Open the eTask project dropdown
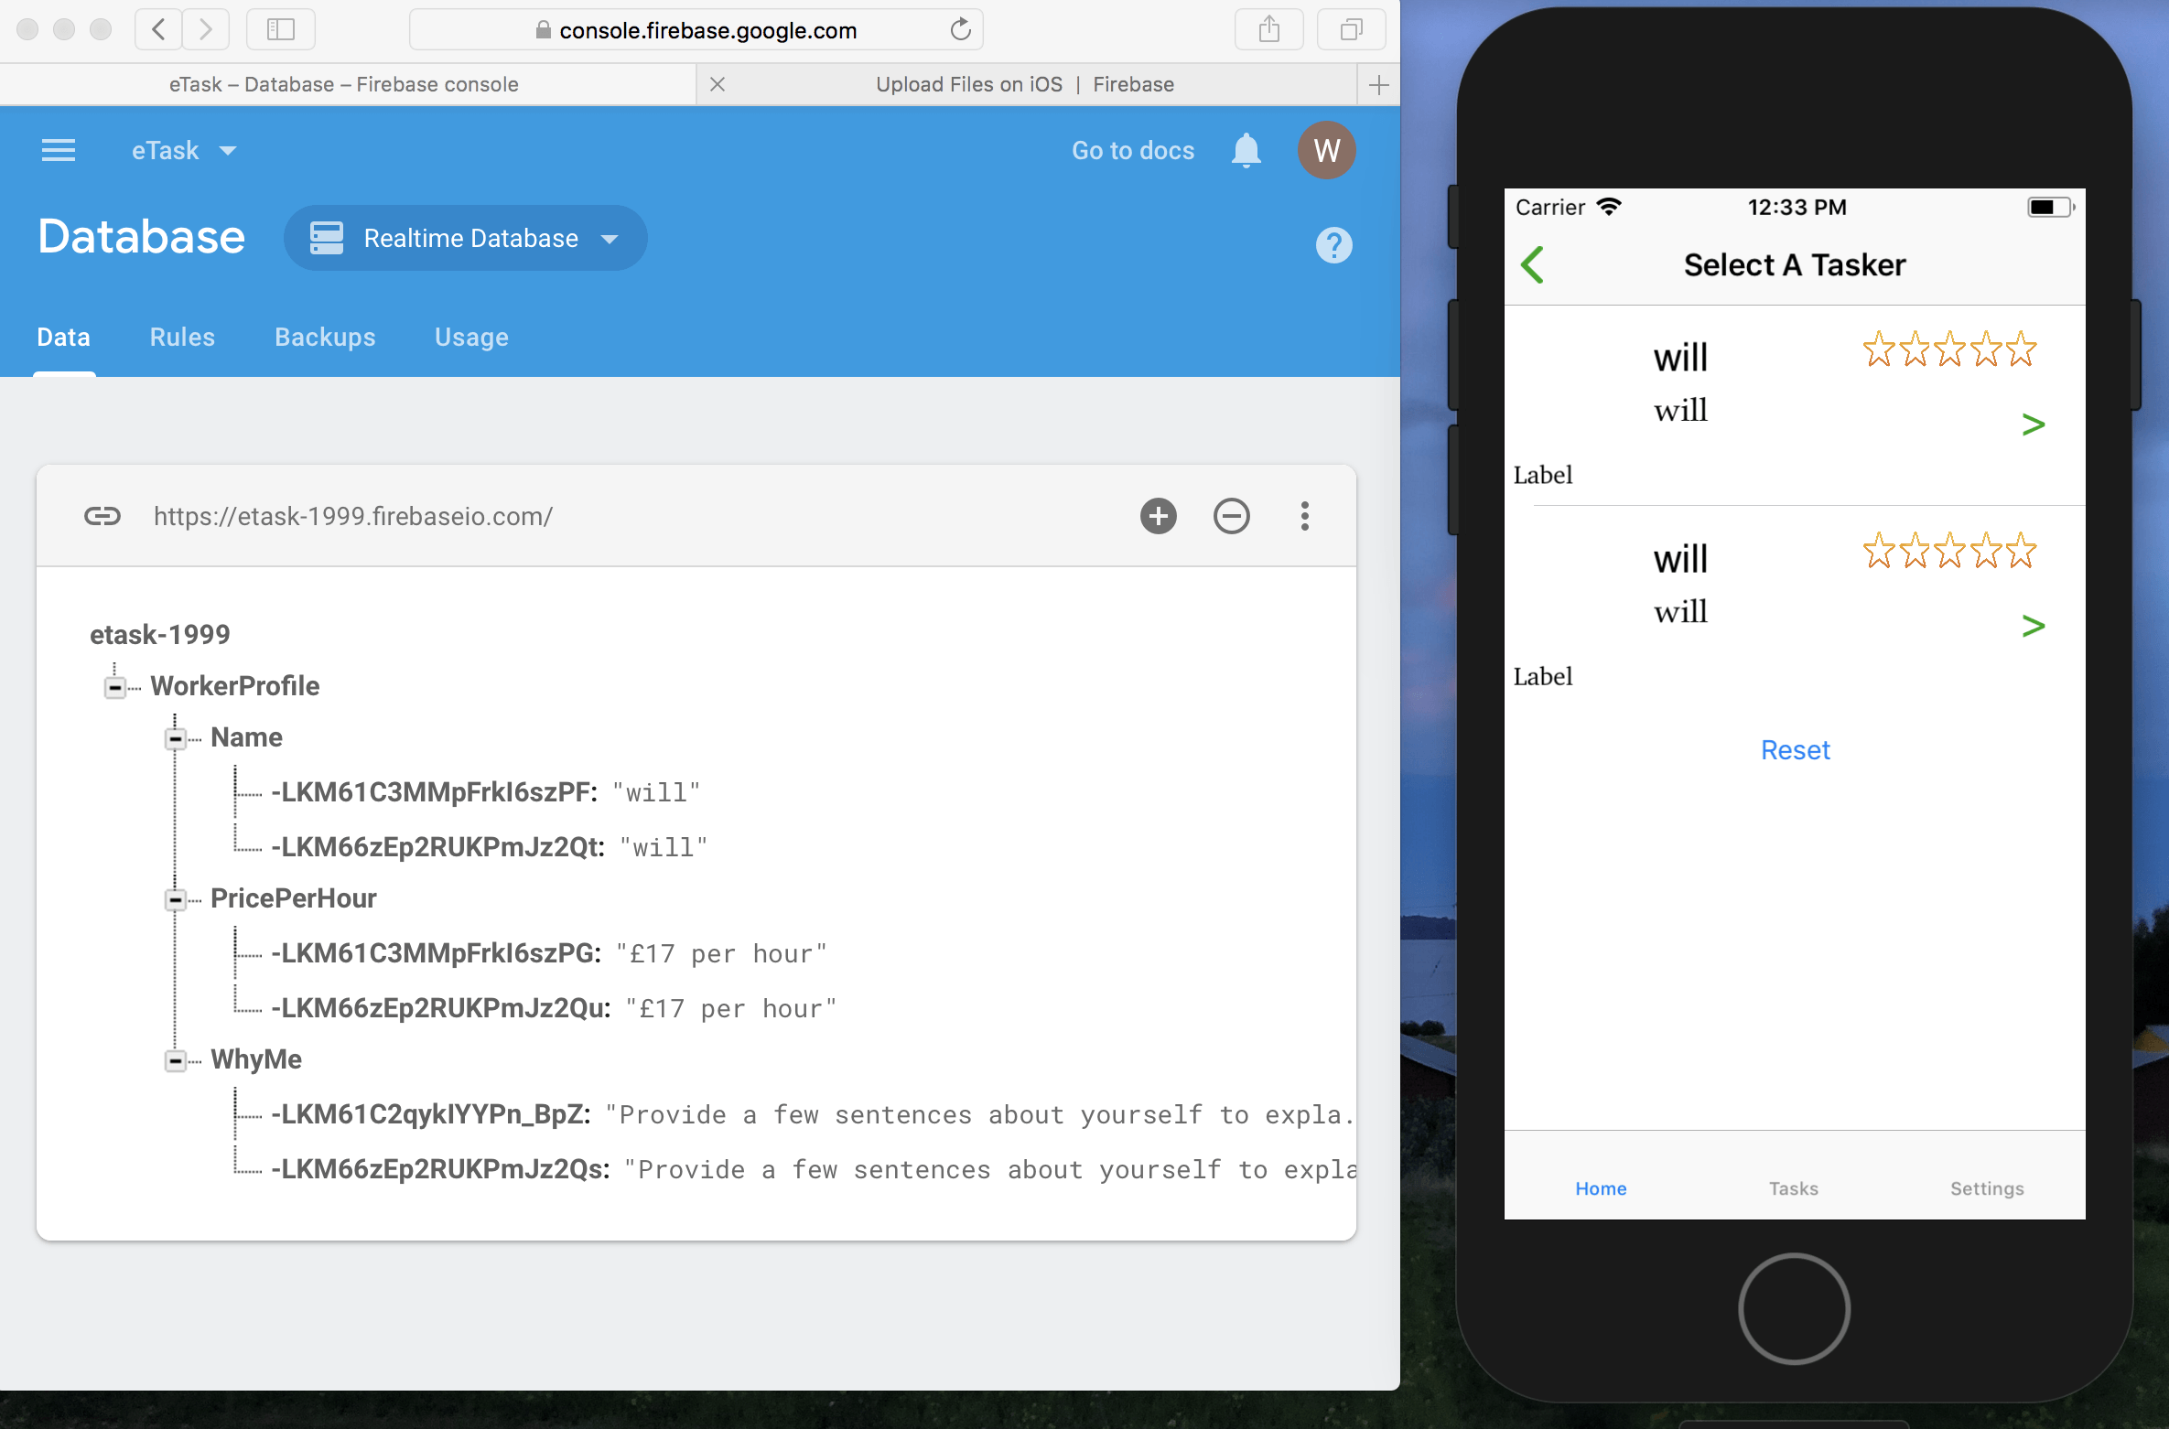Viewport: 2169px width, 1429px height. click(184, 150)
